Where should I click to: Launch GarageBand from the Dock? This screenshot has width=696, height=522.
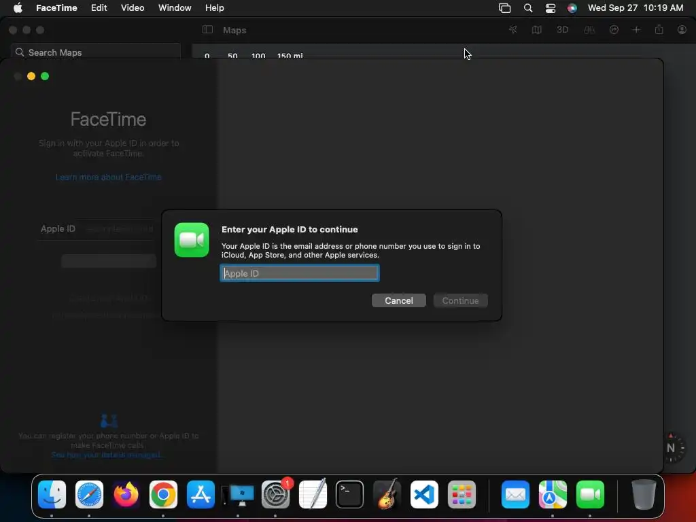387,495
